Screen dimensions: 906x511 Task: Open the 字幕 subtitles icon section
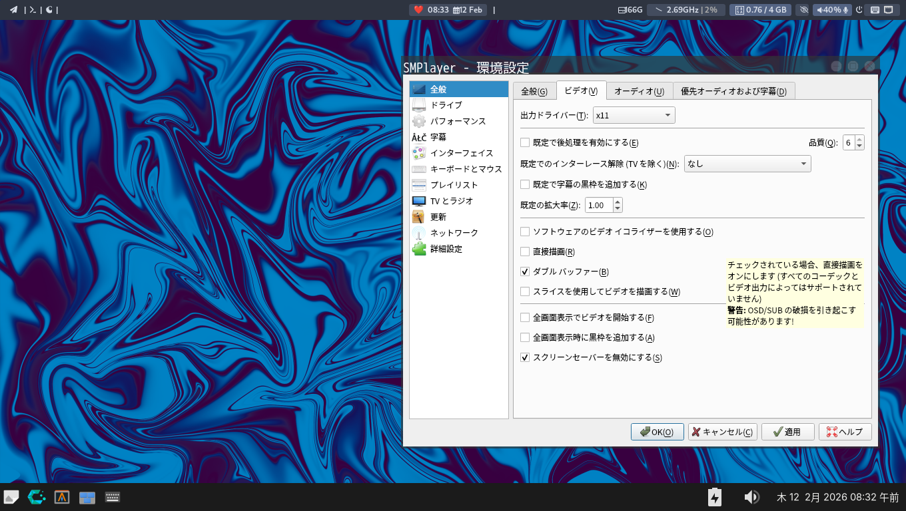coord(419,137)
